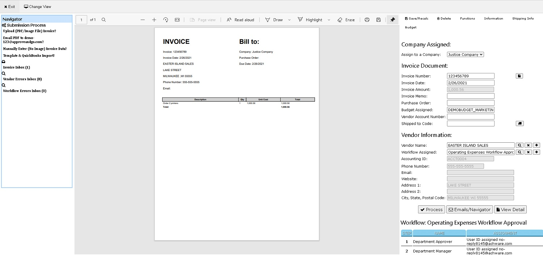Open the Information menu
543x255 pixels.
494,18
